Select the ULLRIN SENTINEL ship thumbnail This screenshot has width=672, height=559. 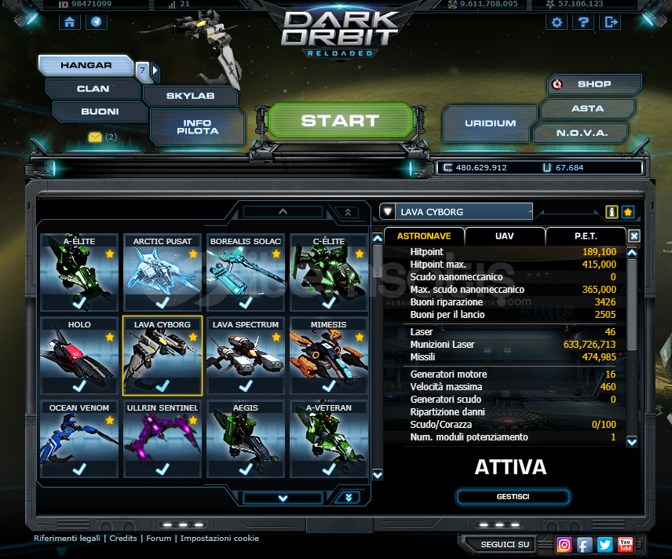(x=163, y=439)
